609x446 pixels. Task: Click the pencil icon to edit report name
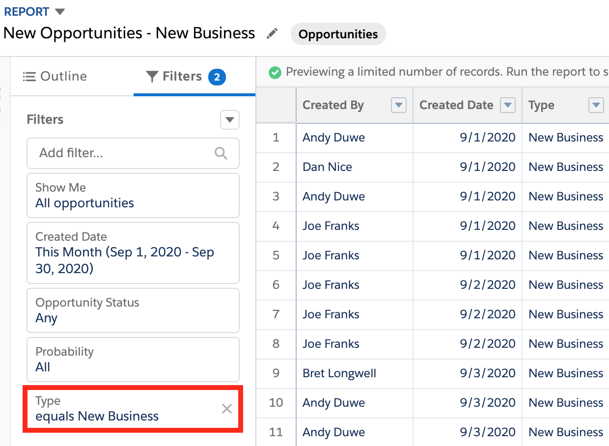click(x=272, y=33)
